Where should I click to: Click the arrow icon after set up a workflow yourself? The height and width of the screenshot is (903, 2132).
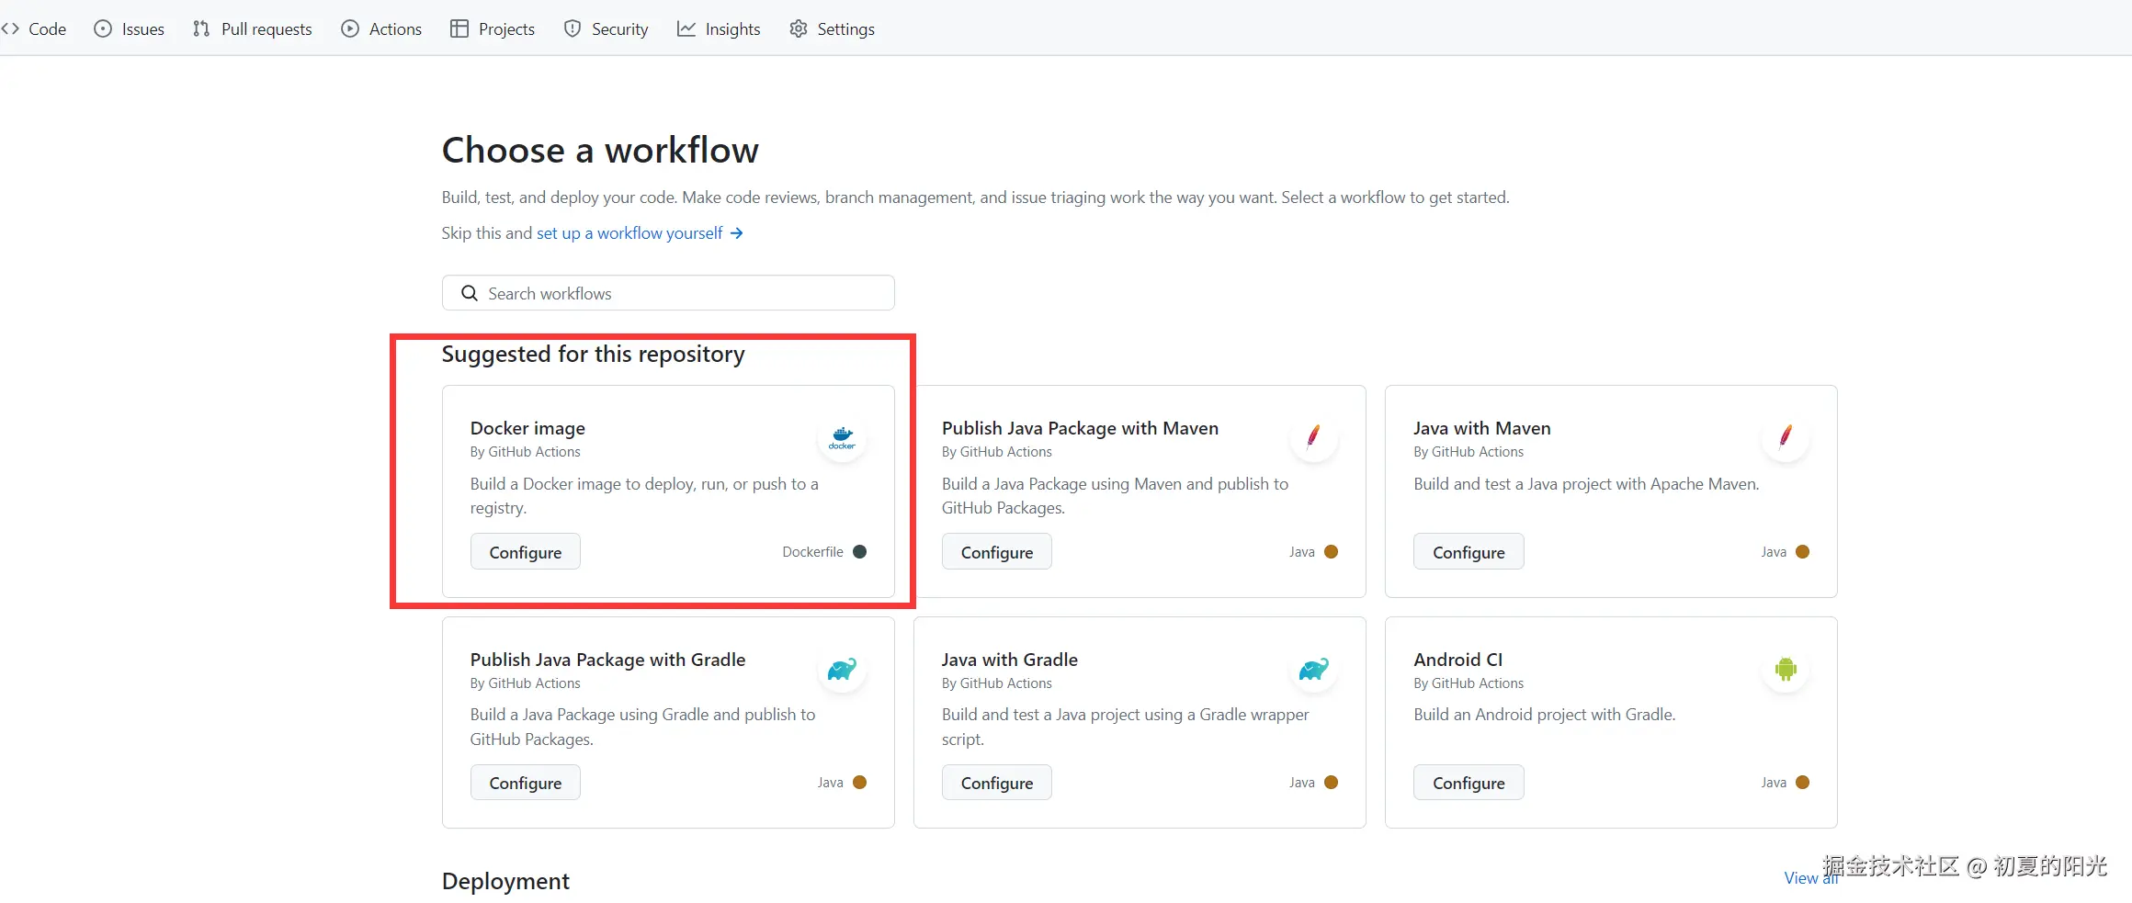click(x=736, y=233)
